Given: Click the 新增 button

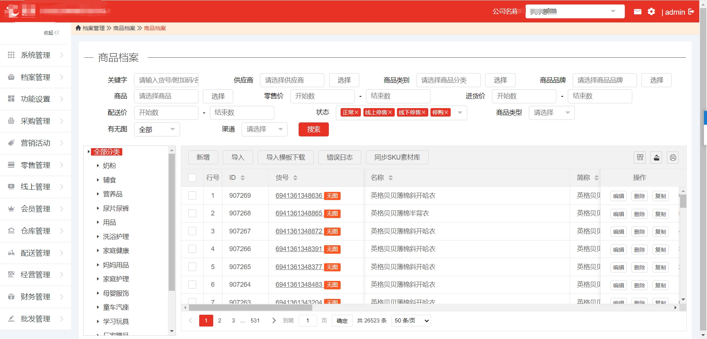Looking at the screenshot, I should point(203,157).
